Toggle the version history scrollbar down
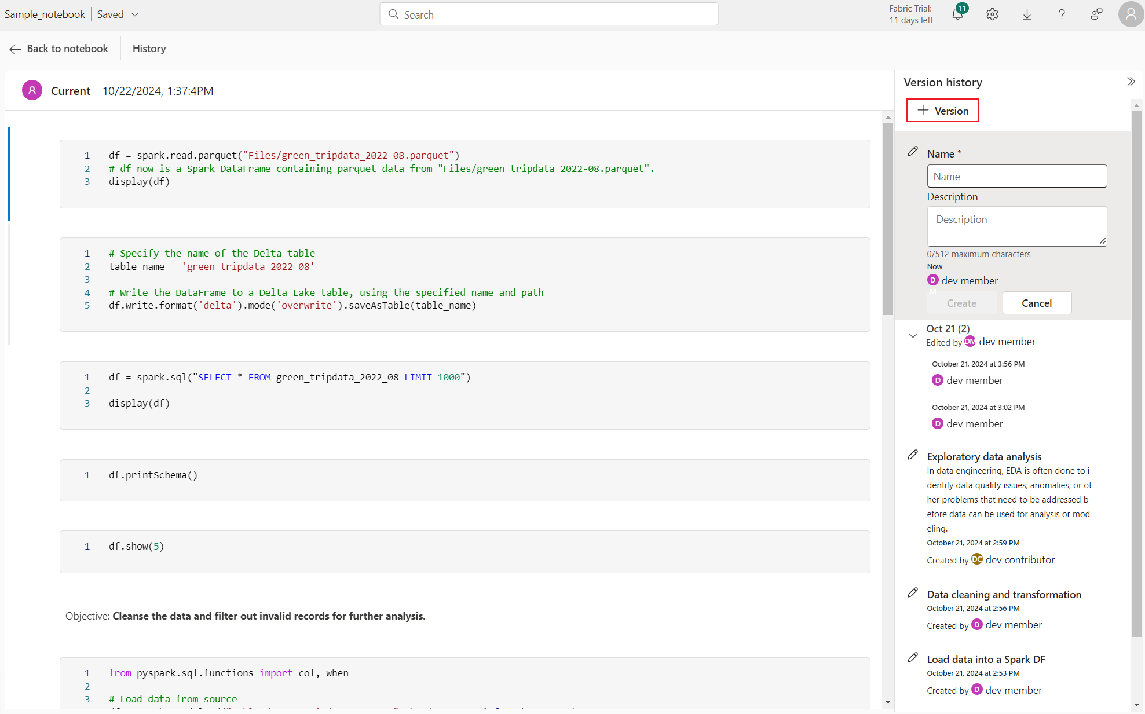 (1137, 705)
